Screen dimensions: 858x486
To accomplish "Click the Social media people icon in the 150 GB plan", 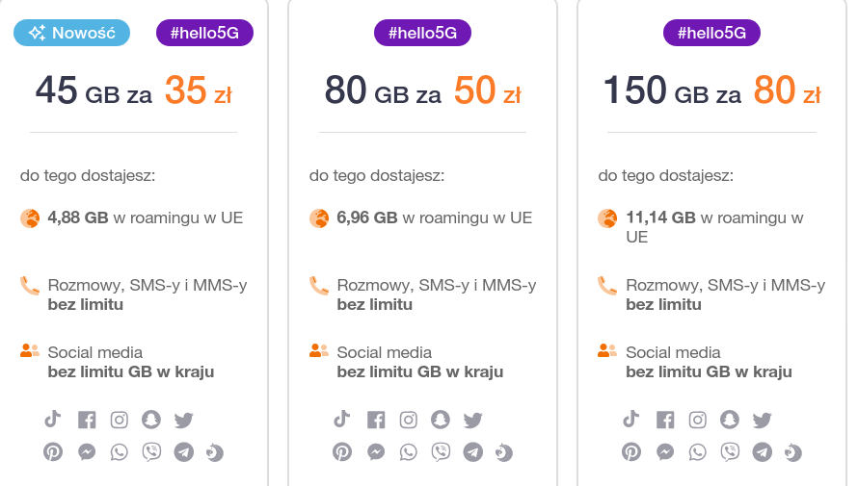I will [607, 351].
